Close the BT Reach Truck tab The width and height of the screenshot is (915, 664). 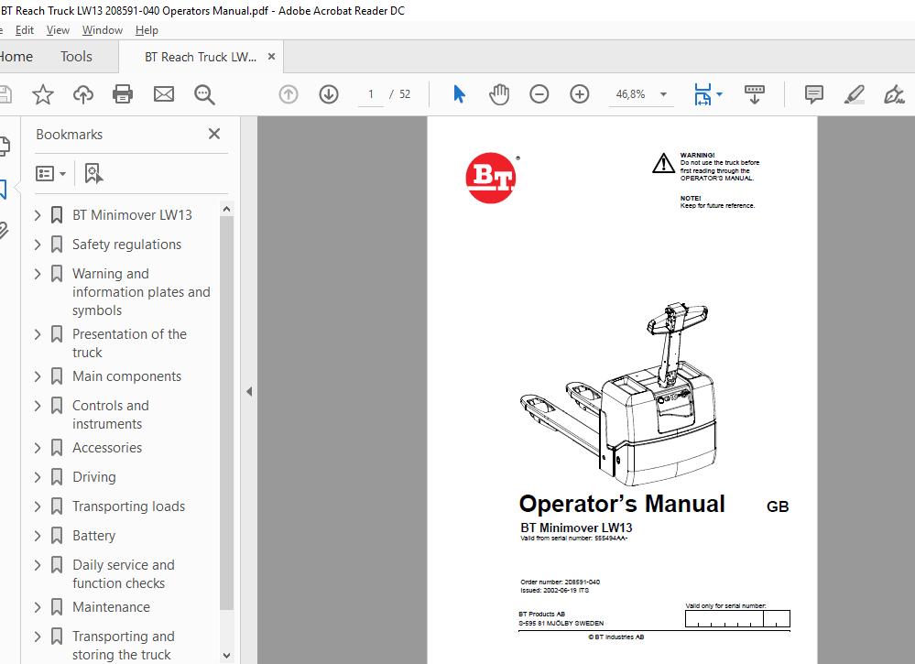click(x=271, y=57)
